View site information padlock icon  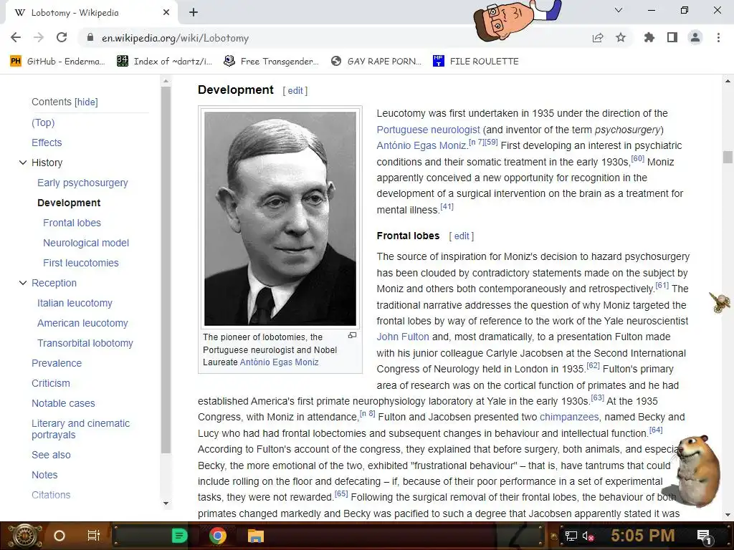tap(90, 37)
